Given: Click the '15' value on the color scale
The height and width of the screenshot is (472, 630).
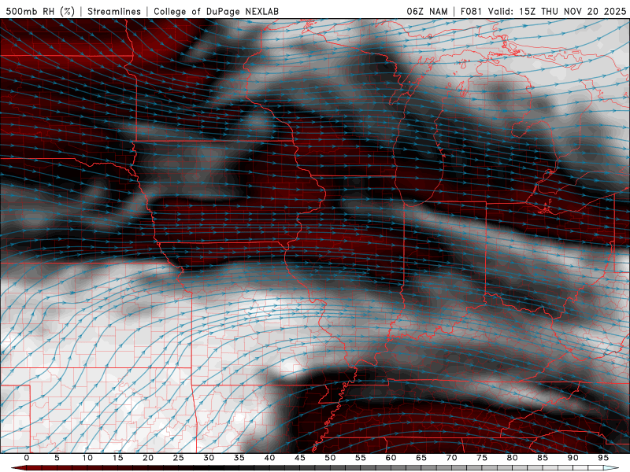Looking at the screenshot, I should (117, 458).
